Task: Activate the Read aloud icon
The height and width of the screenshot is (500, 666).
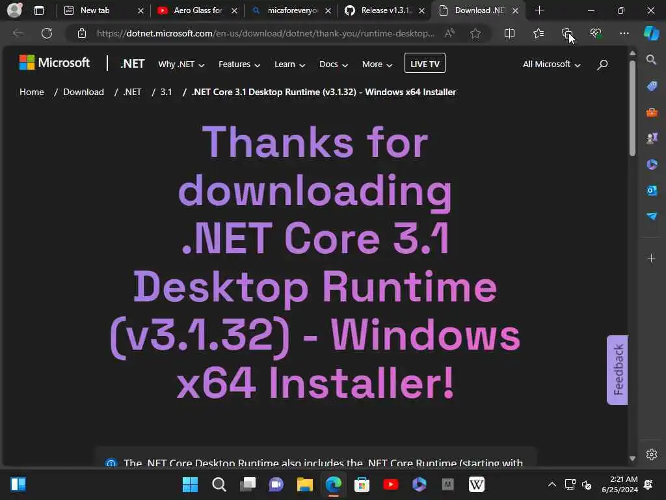Action: [450, 33]
